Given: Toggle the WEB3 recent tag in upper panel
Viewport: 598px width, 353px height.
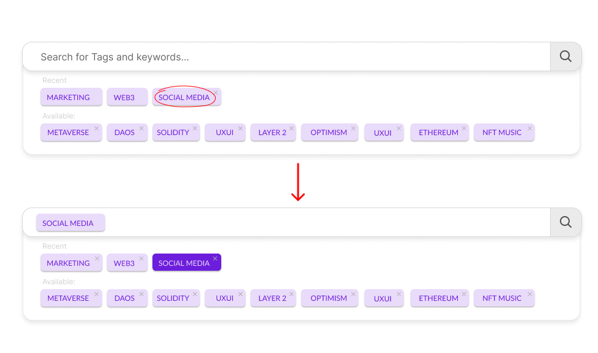Looking at the screenshot, I should (x=124, y=98).
